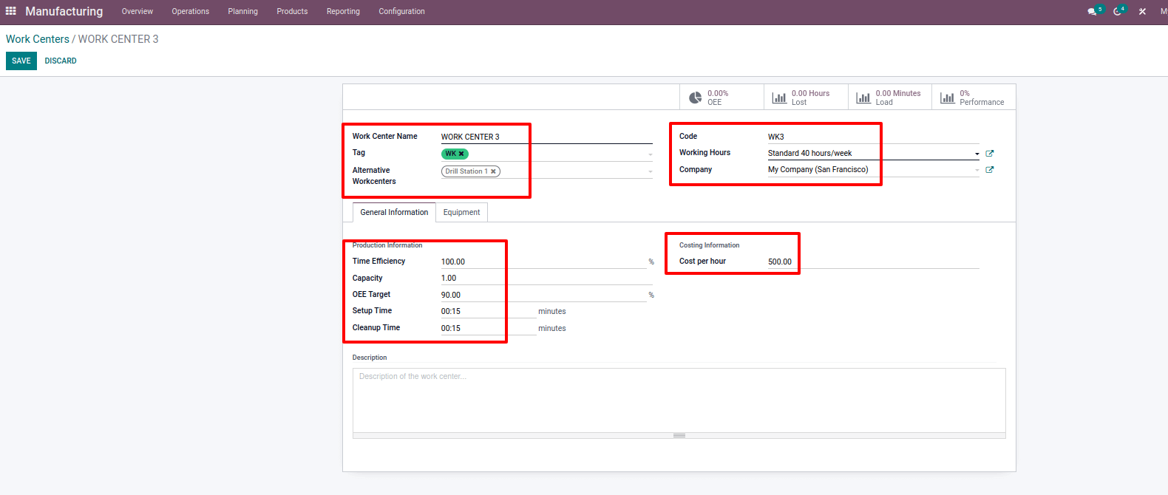The height and width of the screenshot is (495, 1168).
Task: Open the Reporting menu
Action: (x=343, y=12)
